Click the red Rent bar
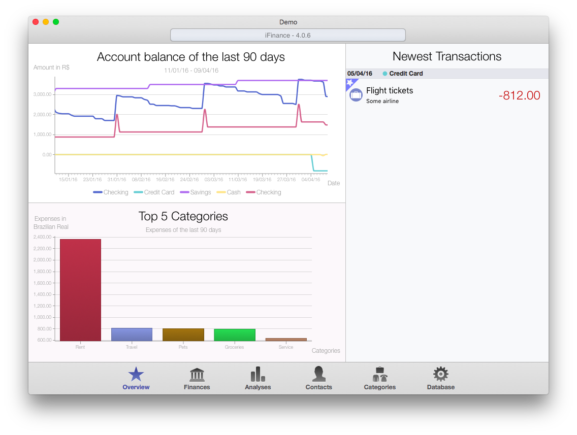 [x=80, y=289]
